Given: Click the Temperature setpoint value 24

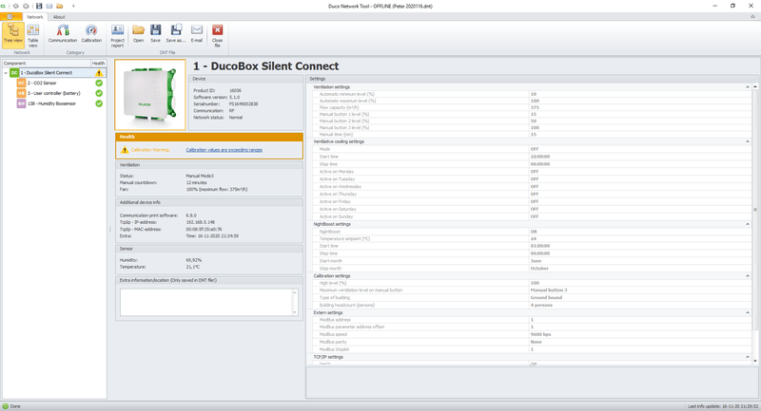Looking at the screenshot, I should click(534, 238).
